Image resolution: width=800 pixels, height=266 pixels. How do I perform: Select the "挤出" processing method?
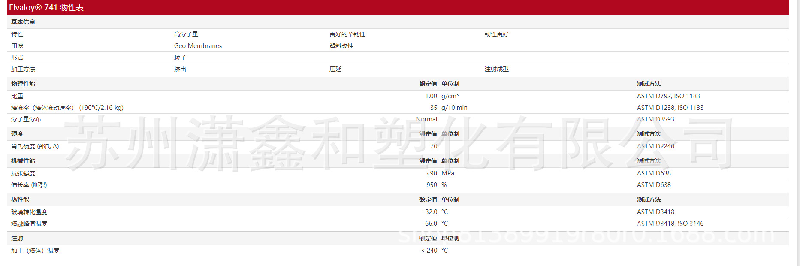coord(180,69)
